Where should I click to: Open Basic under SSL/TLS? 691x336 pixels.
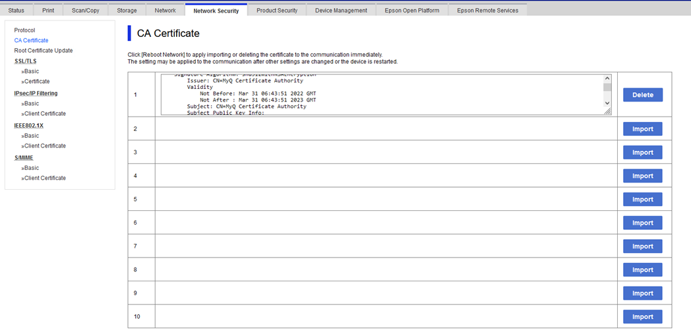(x=32, y=71)
